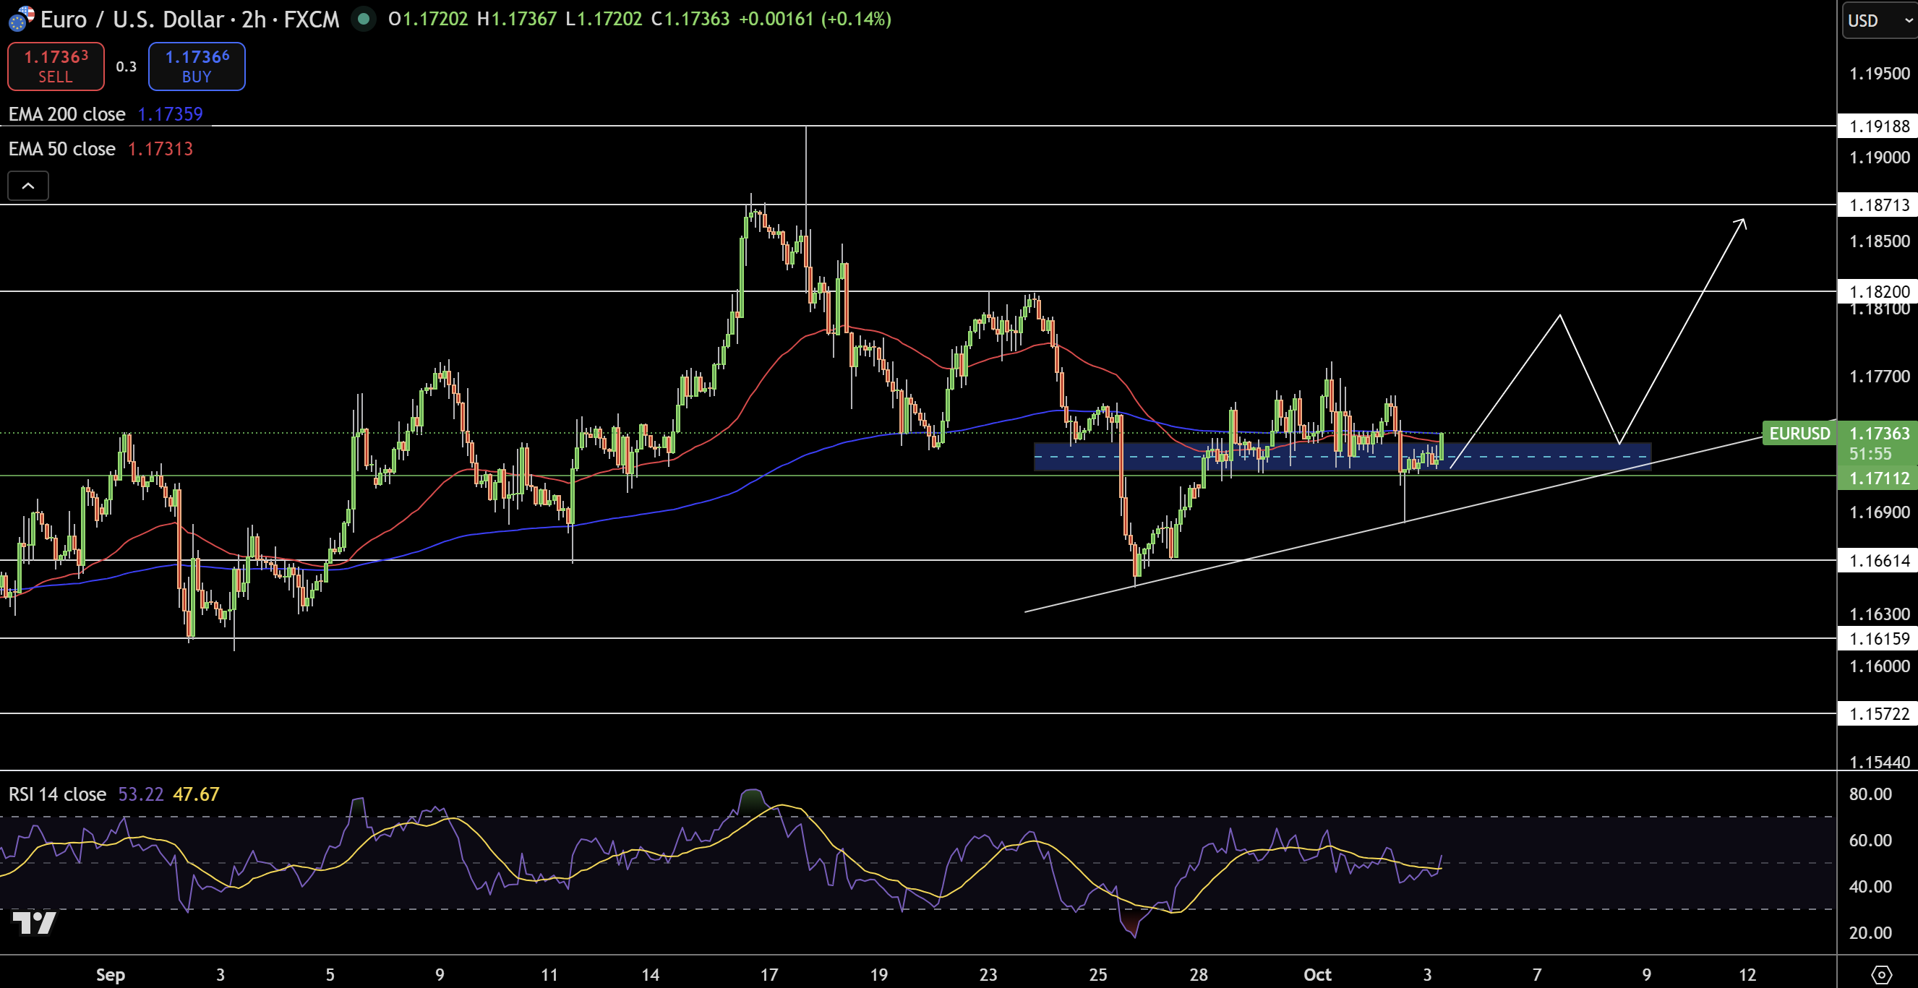Screen dimensions: 1918x988
Task: Click the green market status dot
Action: pyautogui.click(x=364, y=19)
